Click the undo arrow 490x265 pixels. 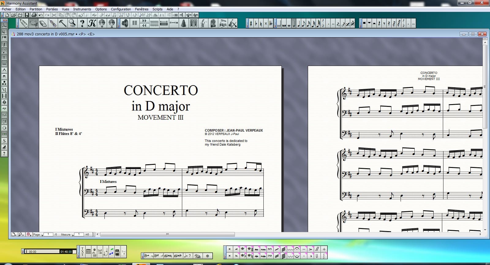coord(40,15)
